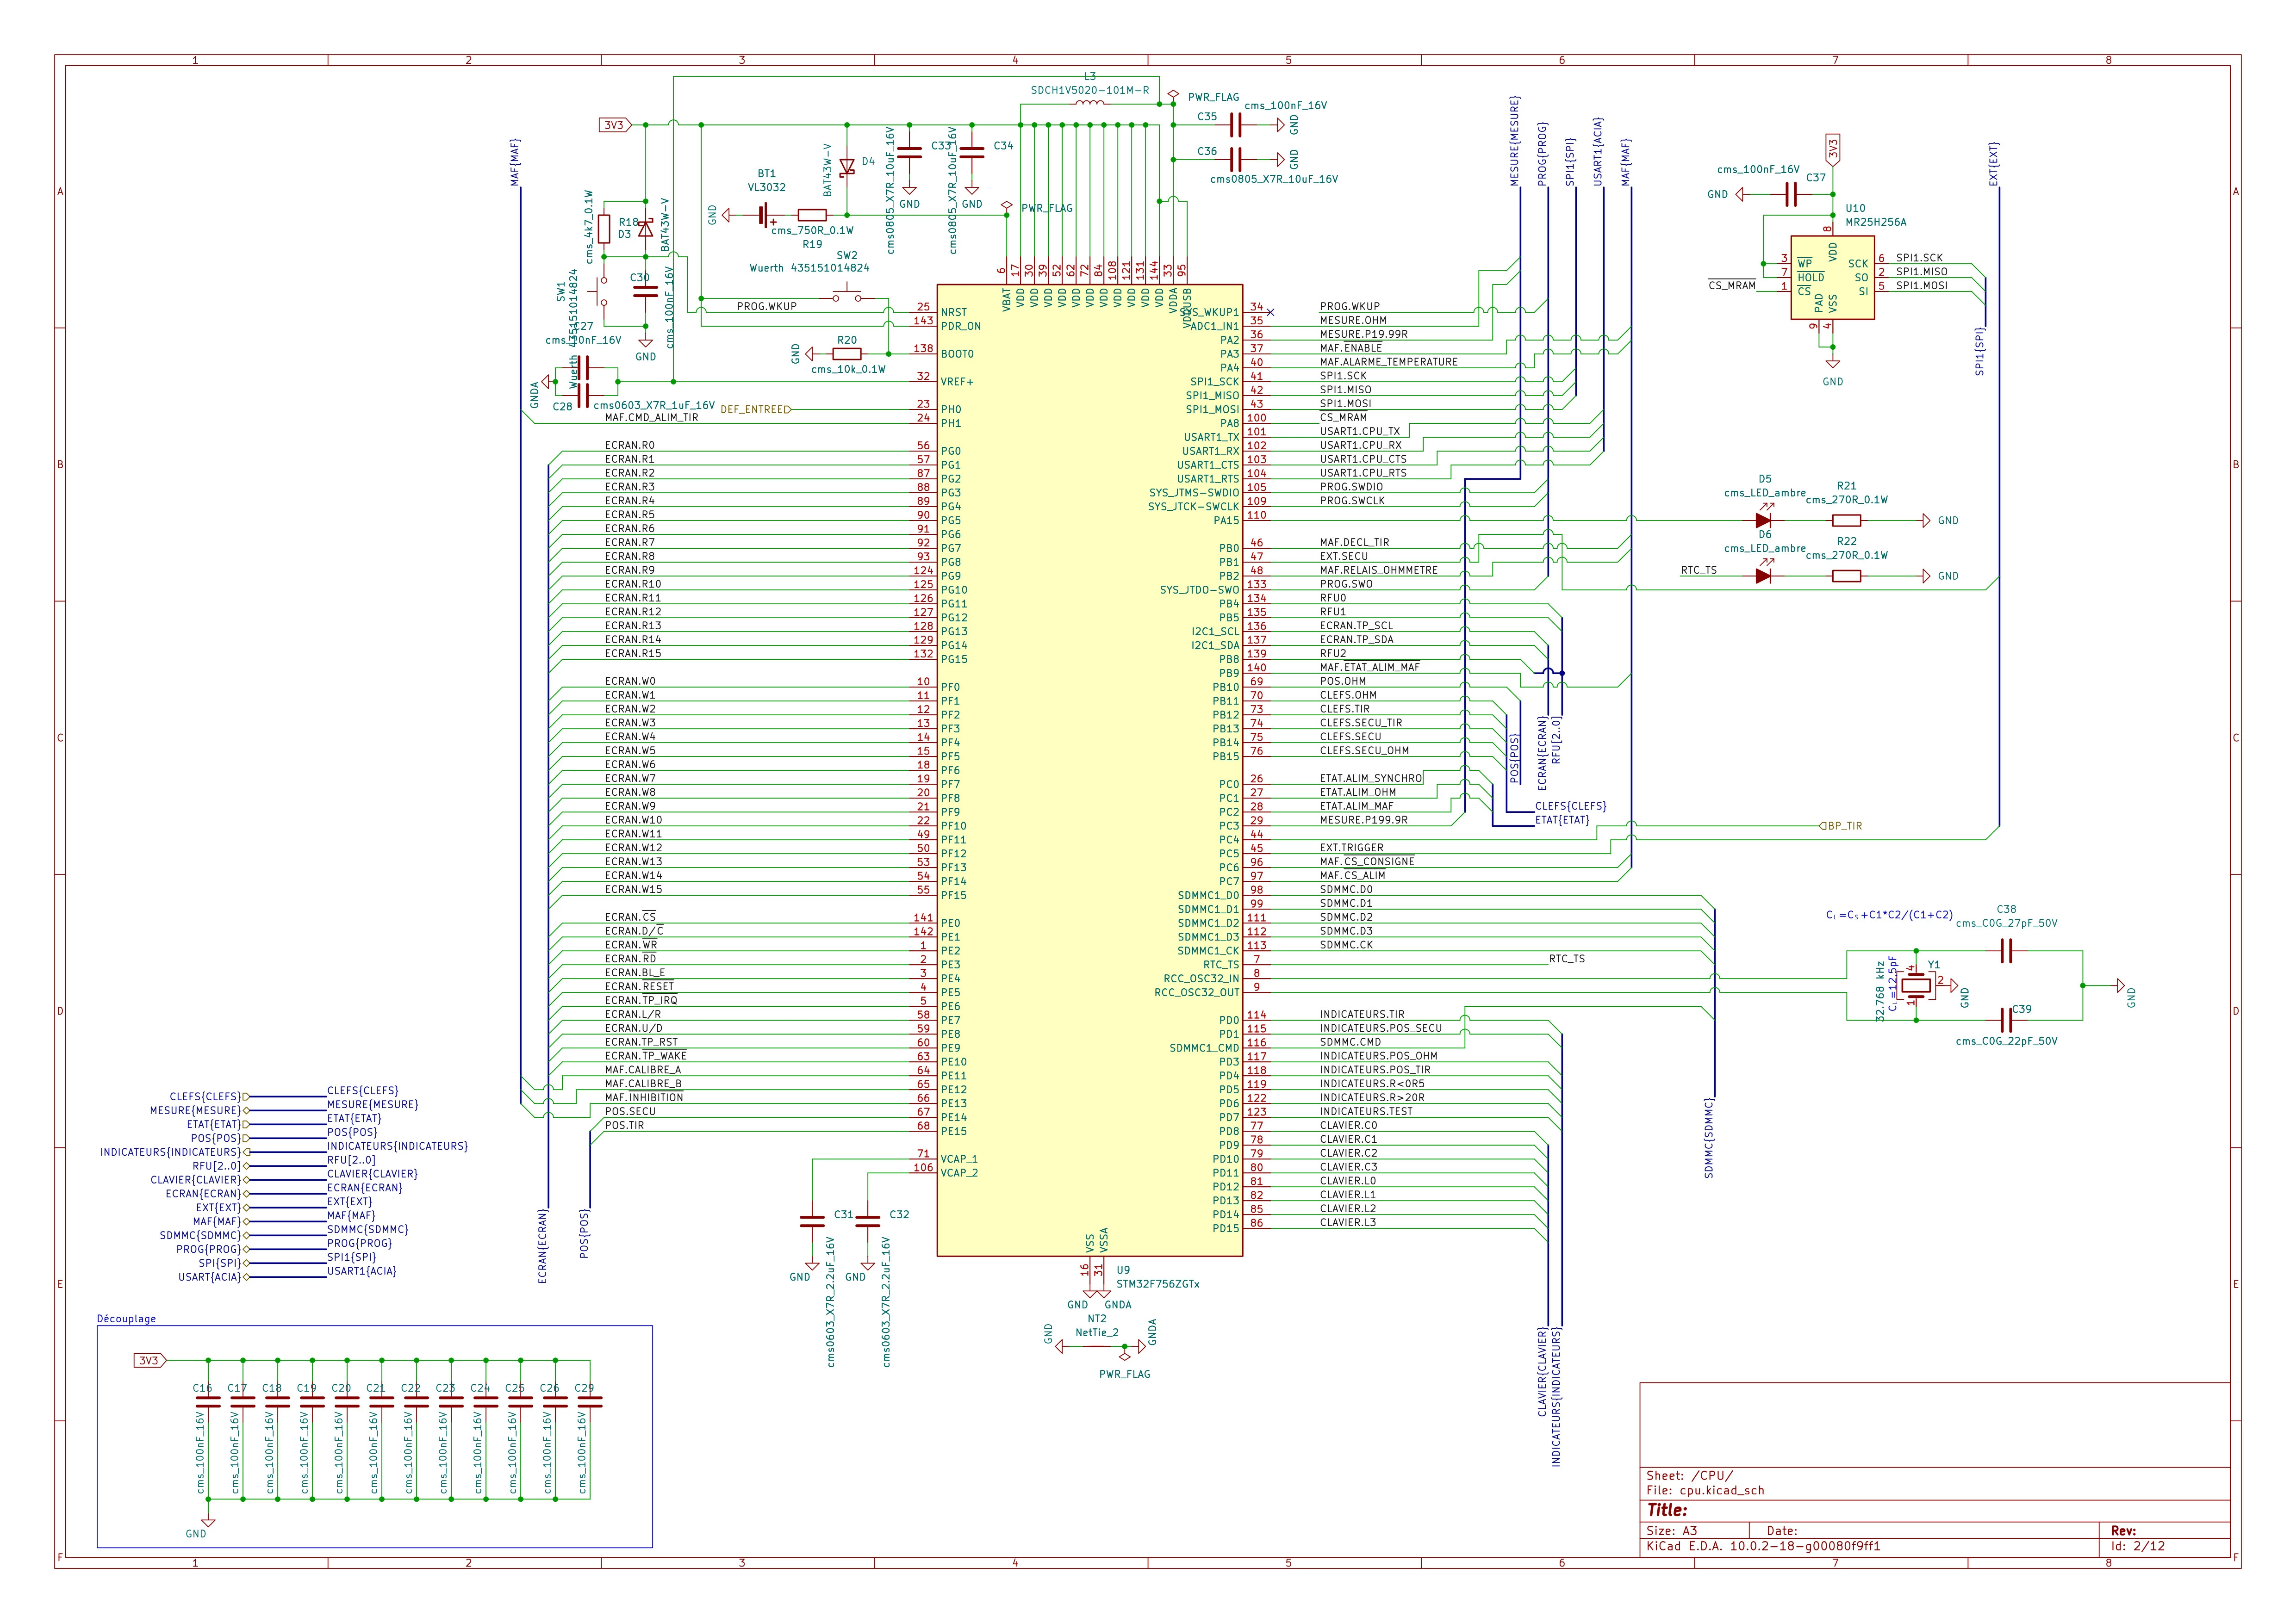Viewport: 2296px width, 1623px height.
Task: Click the CLAVIER.C0 net label
Action: [1348, 1124]
